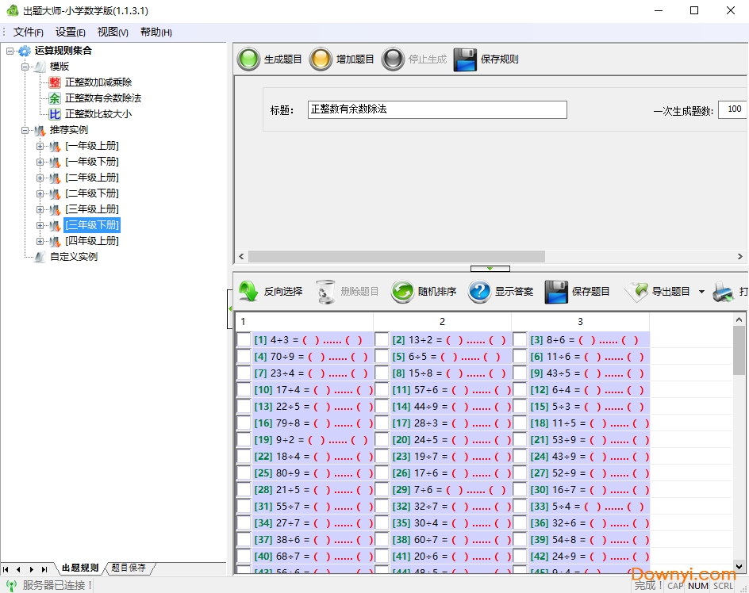Click the 随机排序 random sort icon
The width and height of the screenshot is (749, 593).
coord(402,292)
